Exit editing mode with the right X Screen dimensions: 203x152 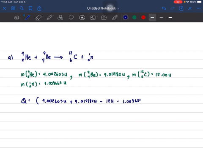[x=190, y=8]
